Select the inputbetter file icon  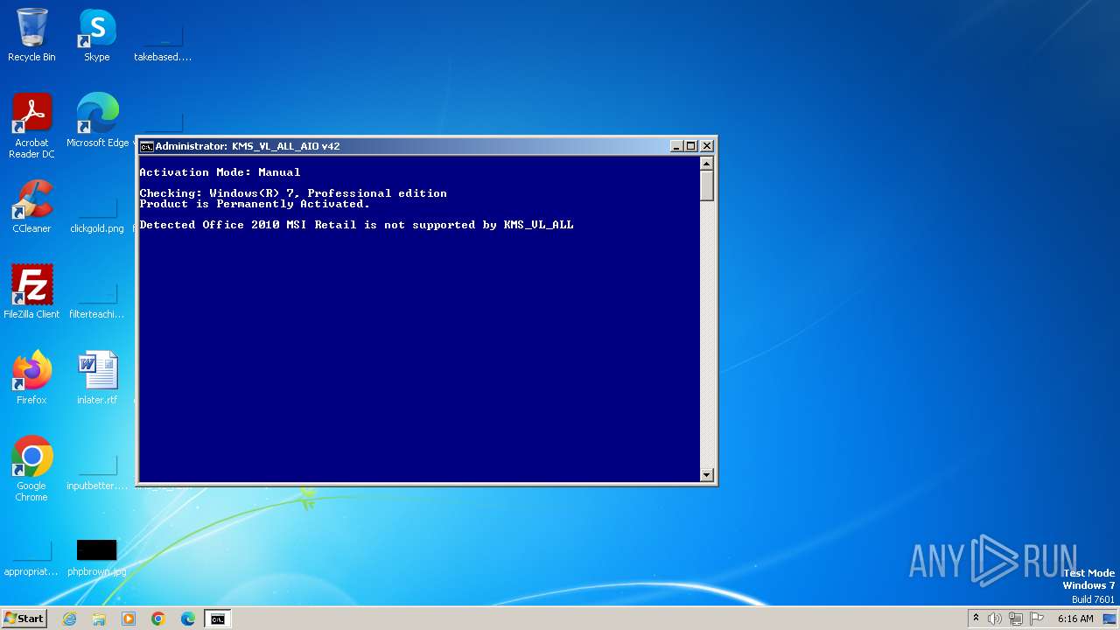[97, 471]
